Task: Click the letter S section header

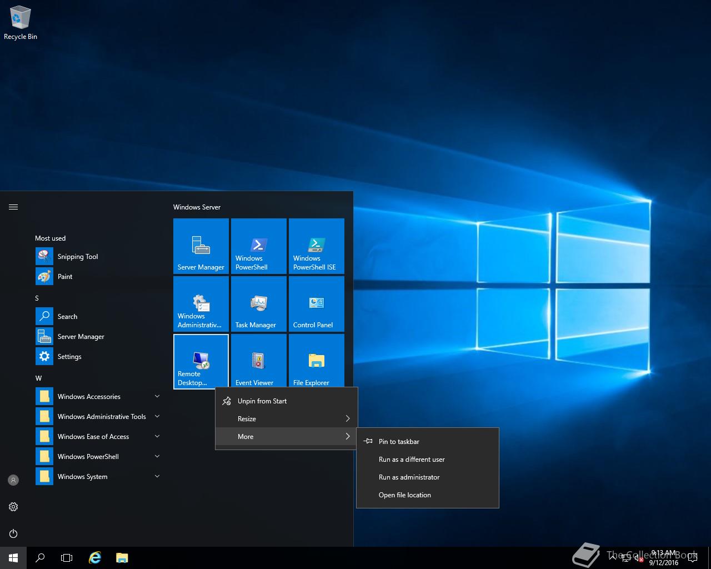Action: point(37,298)
